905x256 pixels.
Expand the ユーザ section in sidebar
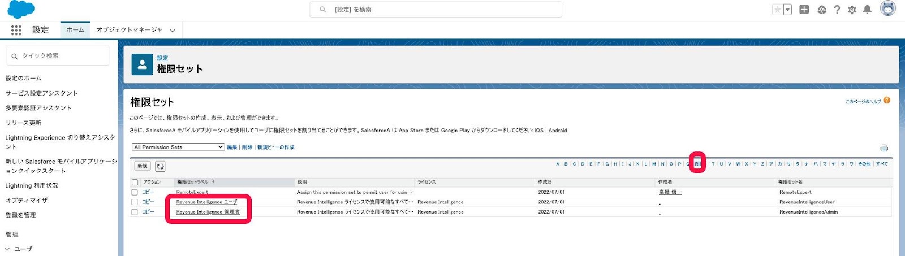pyautogui.click(x=7, y=249)
